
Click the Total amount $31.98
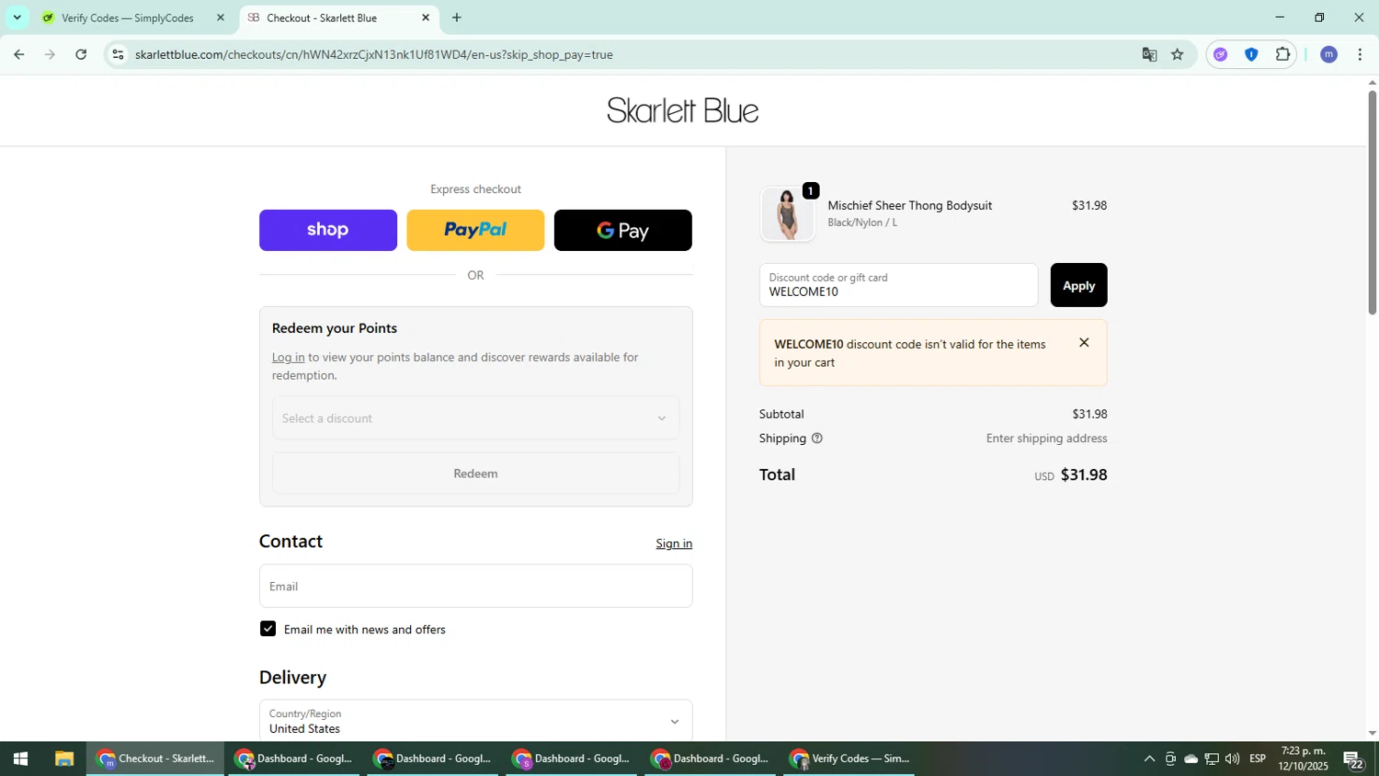(1084, 475)
